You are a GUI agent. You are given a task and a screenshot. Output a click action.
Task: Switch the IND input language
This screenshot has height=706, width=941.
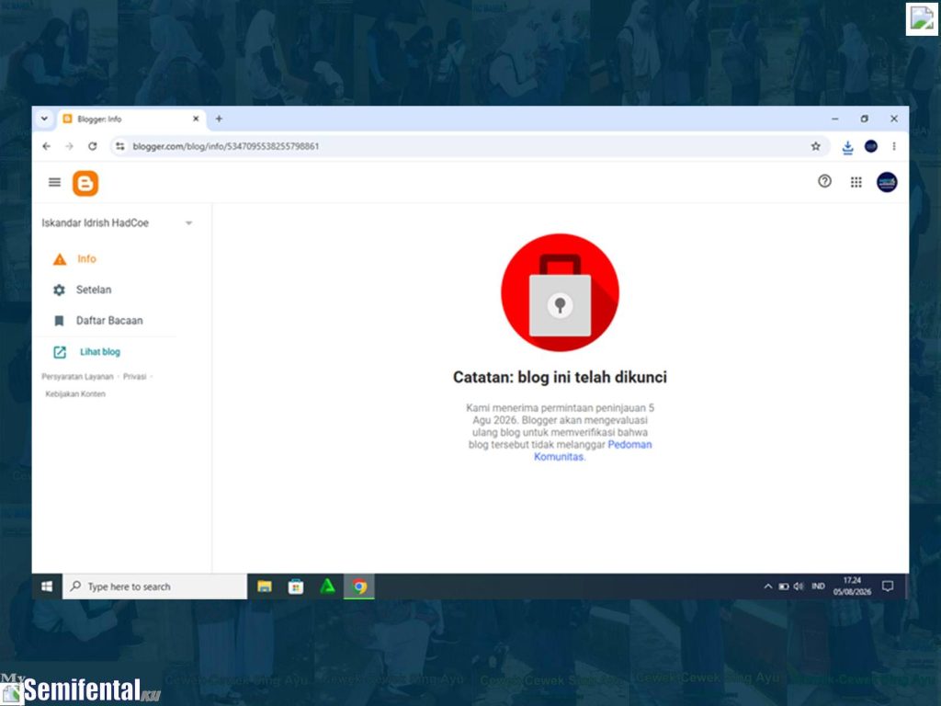pos(818,586)
